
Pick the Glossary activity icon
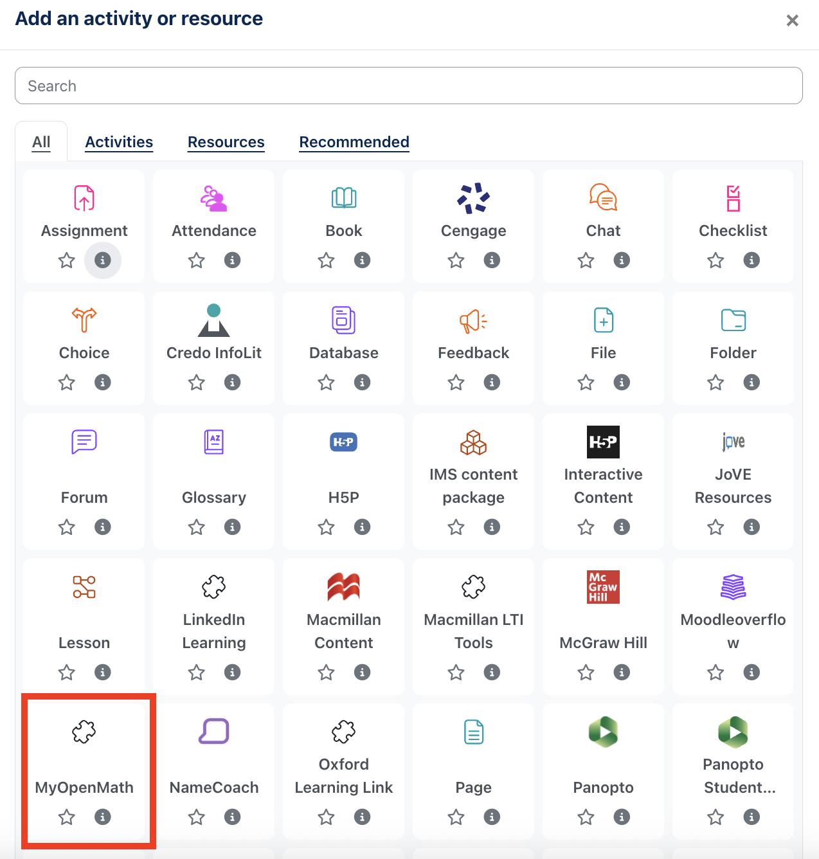(x=214, y=442)
